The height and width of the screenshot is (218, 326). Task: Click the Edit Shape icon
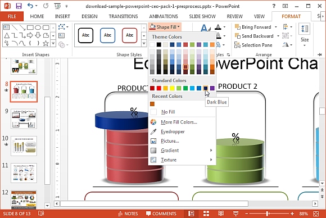pyautogui.click(x=62, y=27)
